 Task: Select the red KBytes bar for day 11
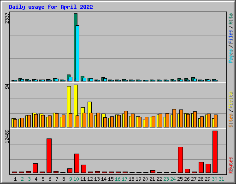[84, 169]
